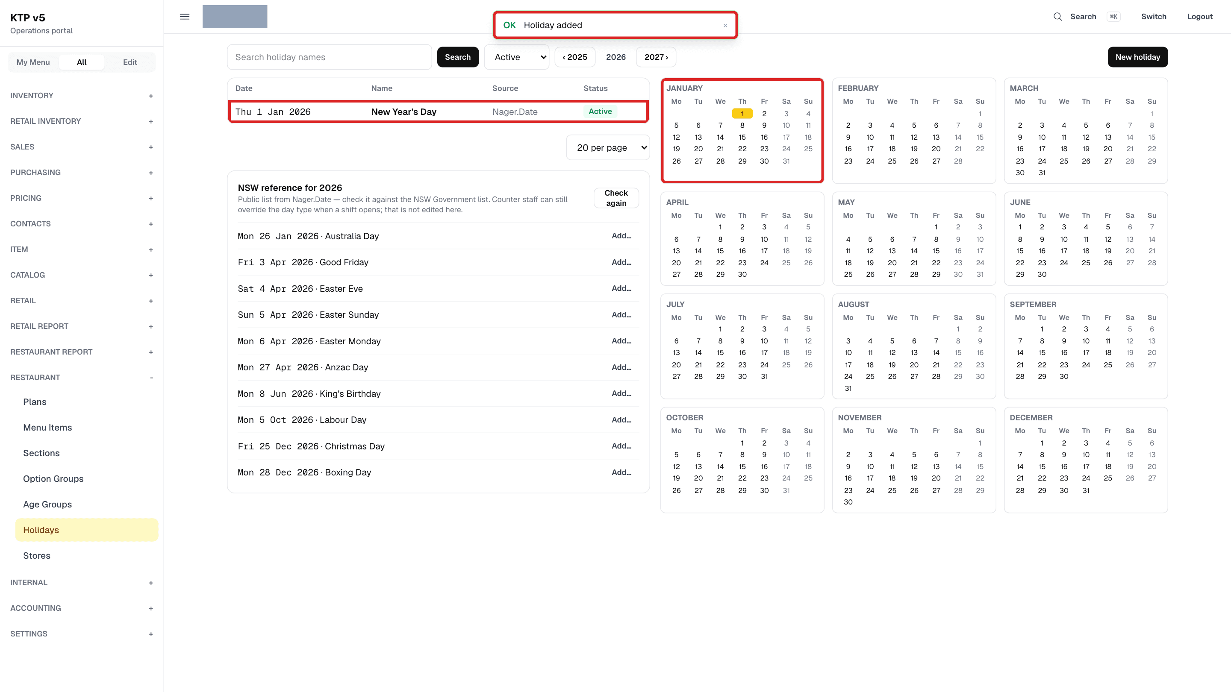
Task: Go to next year 2027
Action: click(x=656, y=57)
